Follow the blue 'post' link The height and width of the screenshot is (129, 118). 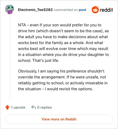click(x=82, y=10)
